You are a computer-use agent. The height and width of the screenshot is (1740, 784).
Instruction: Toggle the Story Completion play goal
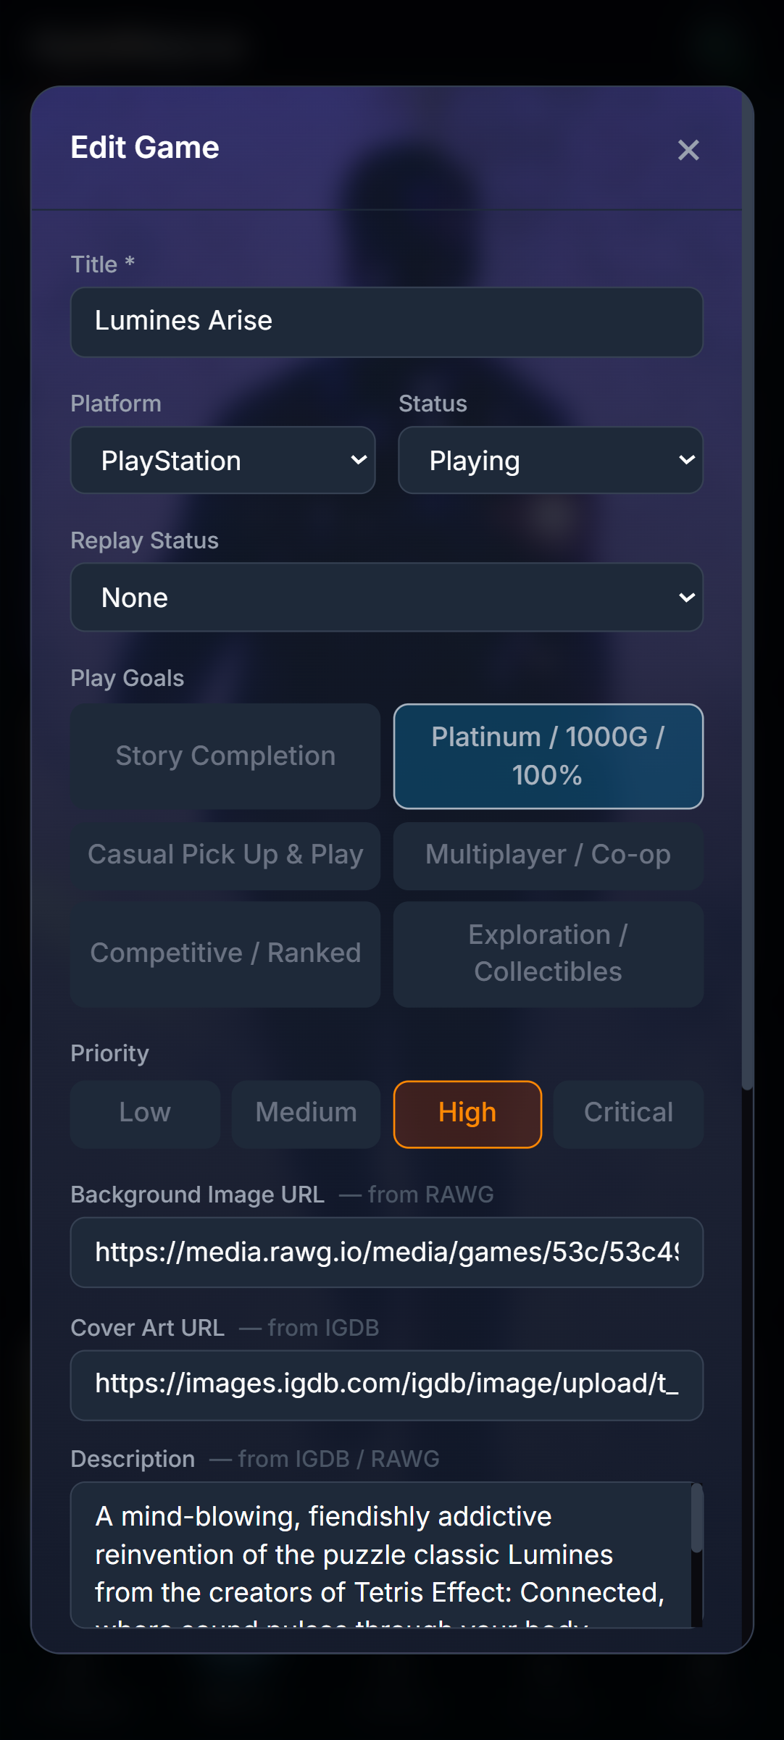click(x=225, y=756)
